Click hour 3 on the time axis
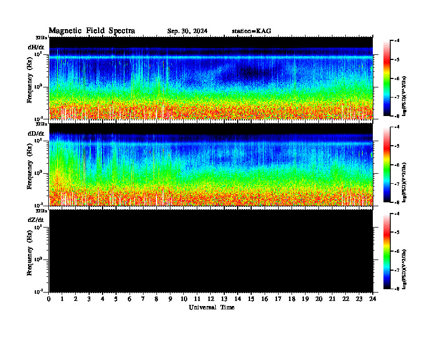The height and width of the screenshot is (343, 444). tap(89, 299)
